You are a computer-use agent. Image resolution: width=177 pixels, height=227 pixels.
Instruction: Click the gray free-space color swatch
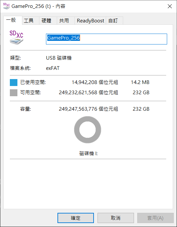[x=13, y=93]
